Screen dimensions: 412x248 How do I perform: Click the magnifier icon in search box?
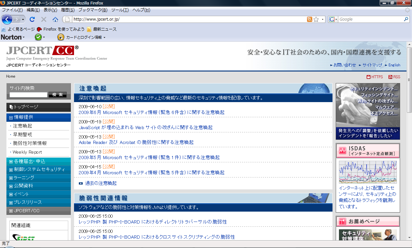406,19
